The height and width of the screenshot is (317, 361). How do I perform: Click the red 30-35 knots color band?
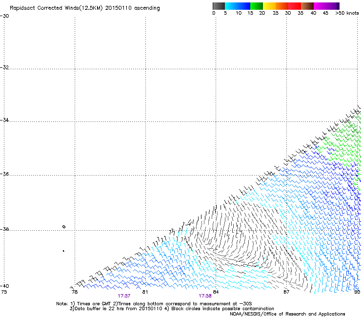pyautogui.click(x=295, y=6)
